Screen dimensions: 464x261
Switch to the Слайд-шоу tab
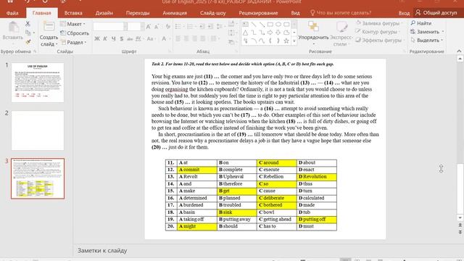coord(212,13)
